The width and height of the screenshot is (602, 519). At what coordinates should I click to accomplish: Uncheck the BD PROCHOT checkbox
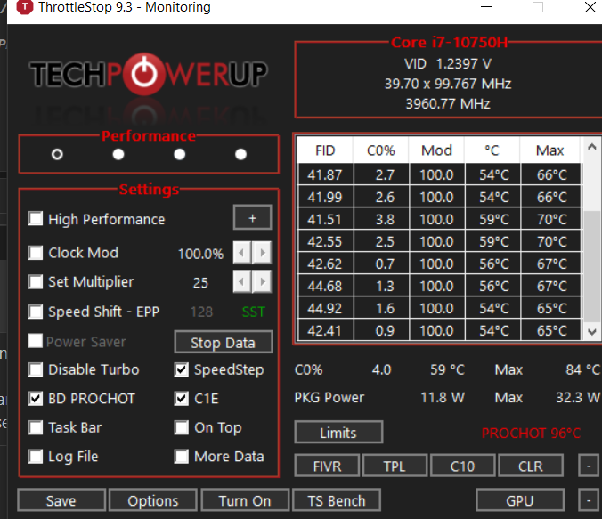point(36,399)
